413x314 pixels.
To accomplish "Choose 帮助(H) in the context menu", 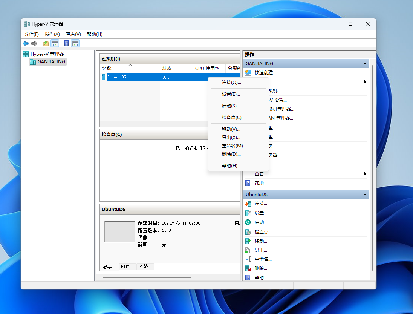I will [x=239, y=166].
